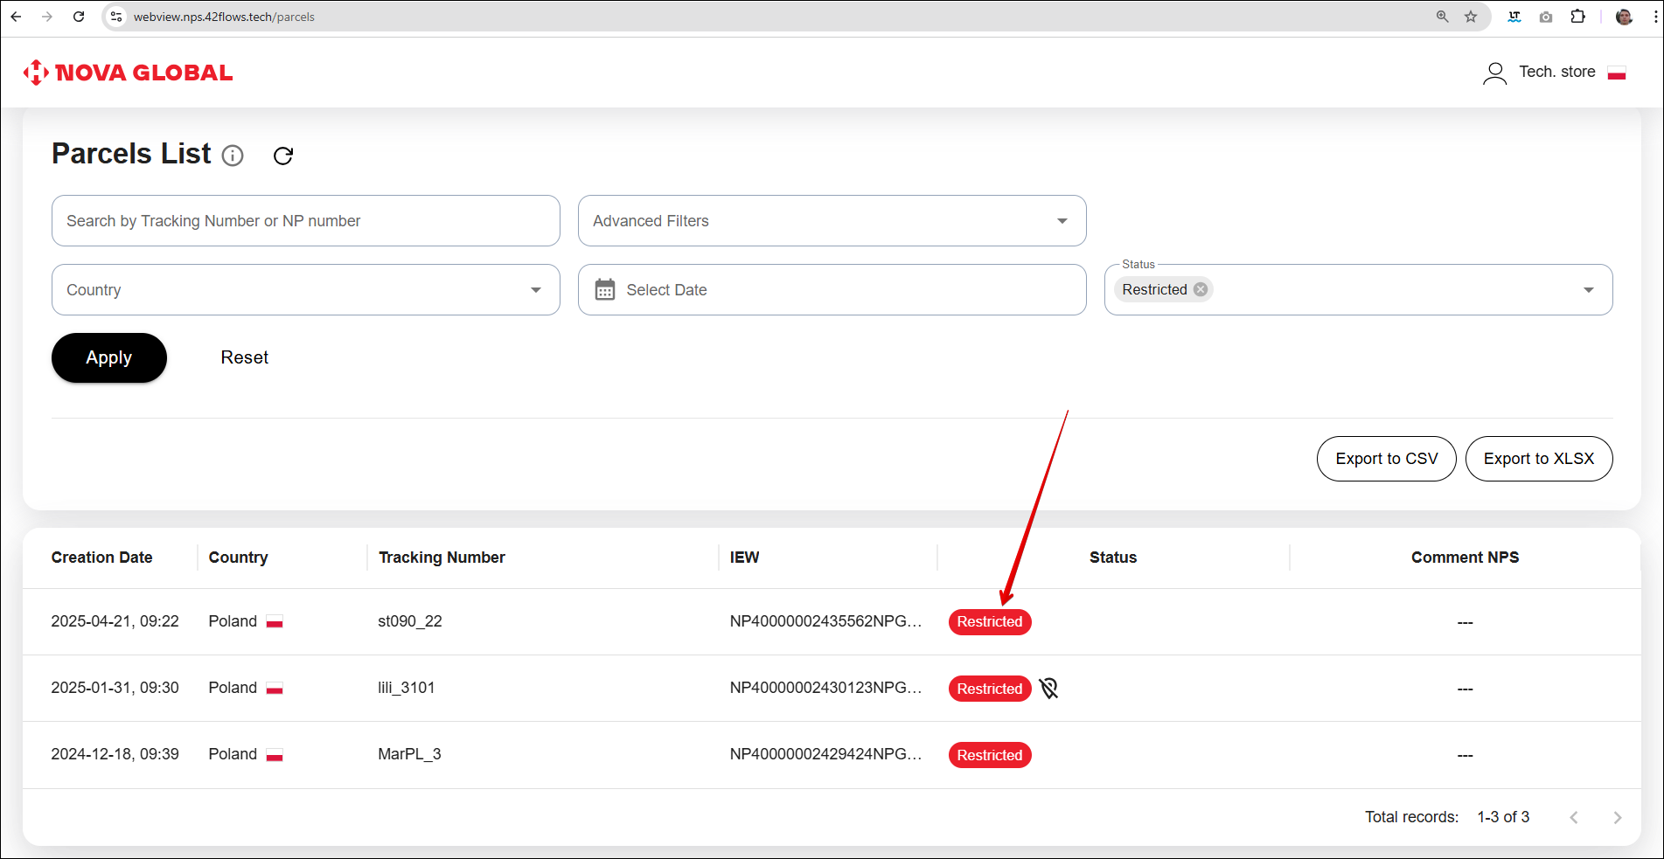This screenshot has width=1664, height=859.
Task: Open the Select Date picker field
Action: click(832, 290)
